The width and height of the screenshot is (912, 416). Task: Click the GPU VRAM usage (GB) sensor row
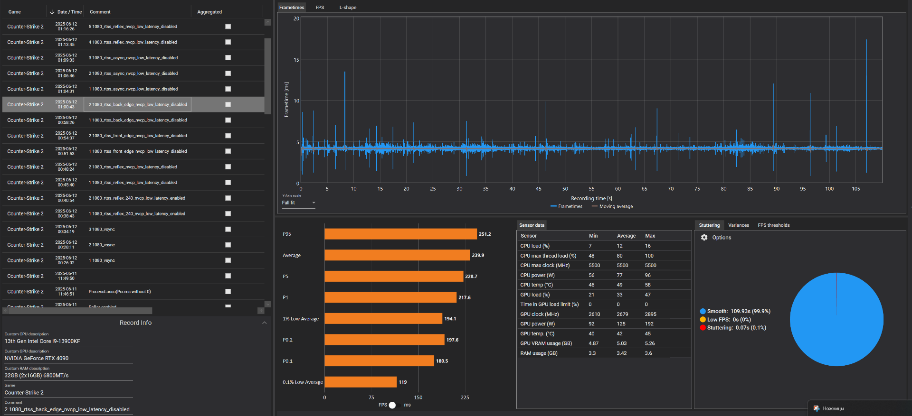point(604,343)
